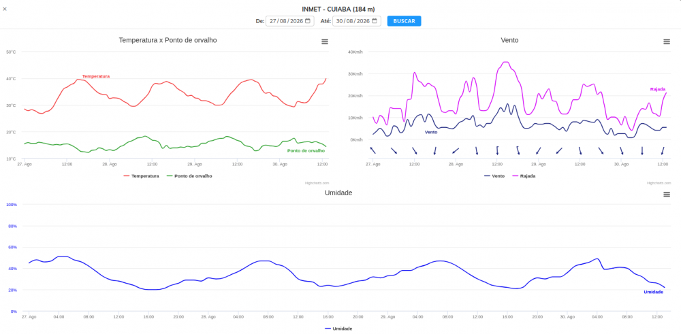Click the Até end date input field
Image resolution: width=681 pixels, height=334 pixels.
357,21
